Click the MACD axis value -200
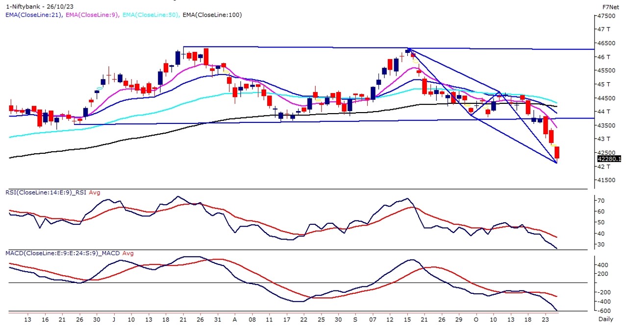626x331 pixels. coord(604,292)
